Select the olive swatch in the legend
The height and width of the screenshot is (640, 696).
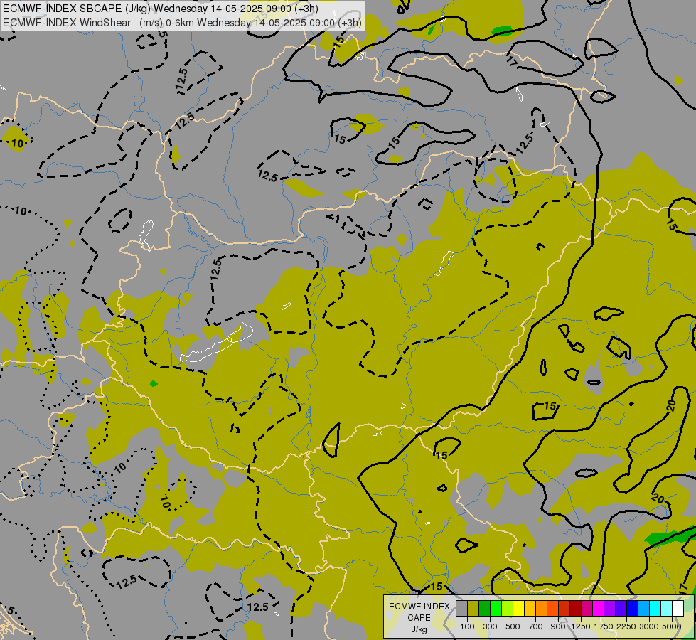[473, 609]
